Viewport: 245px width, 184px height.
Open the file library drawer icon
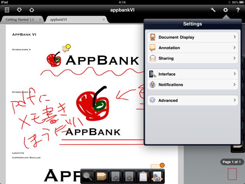pyautogui.click(x=7, y=10)
